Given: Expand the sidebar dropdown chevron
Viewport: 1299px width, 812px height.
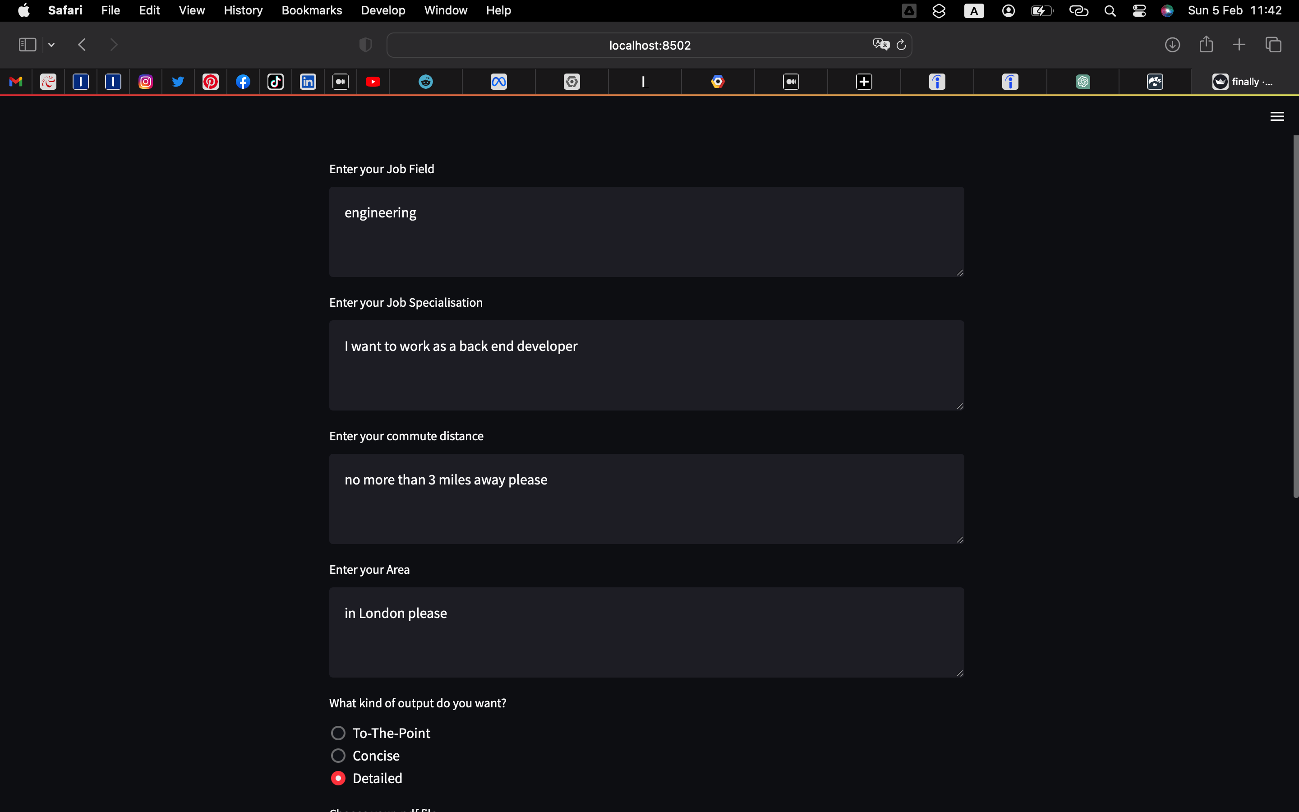Looking at the screenshot, I should tap(51, 45).
